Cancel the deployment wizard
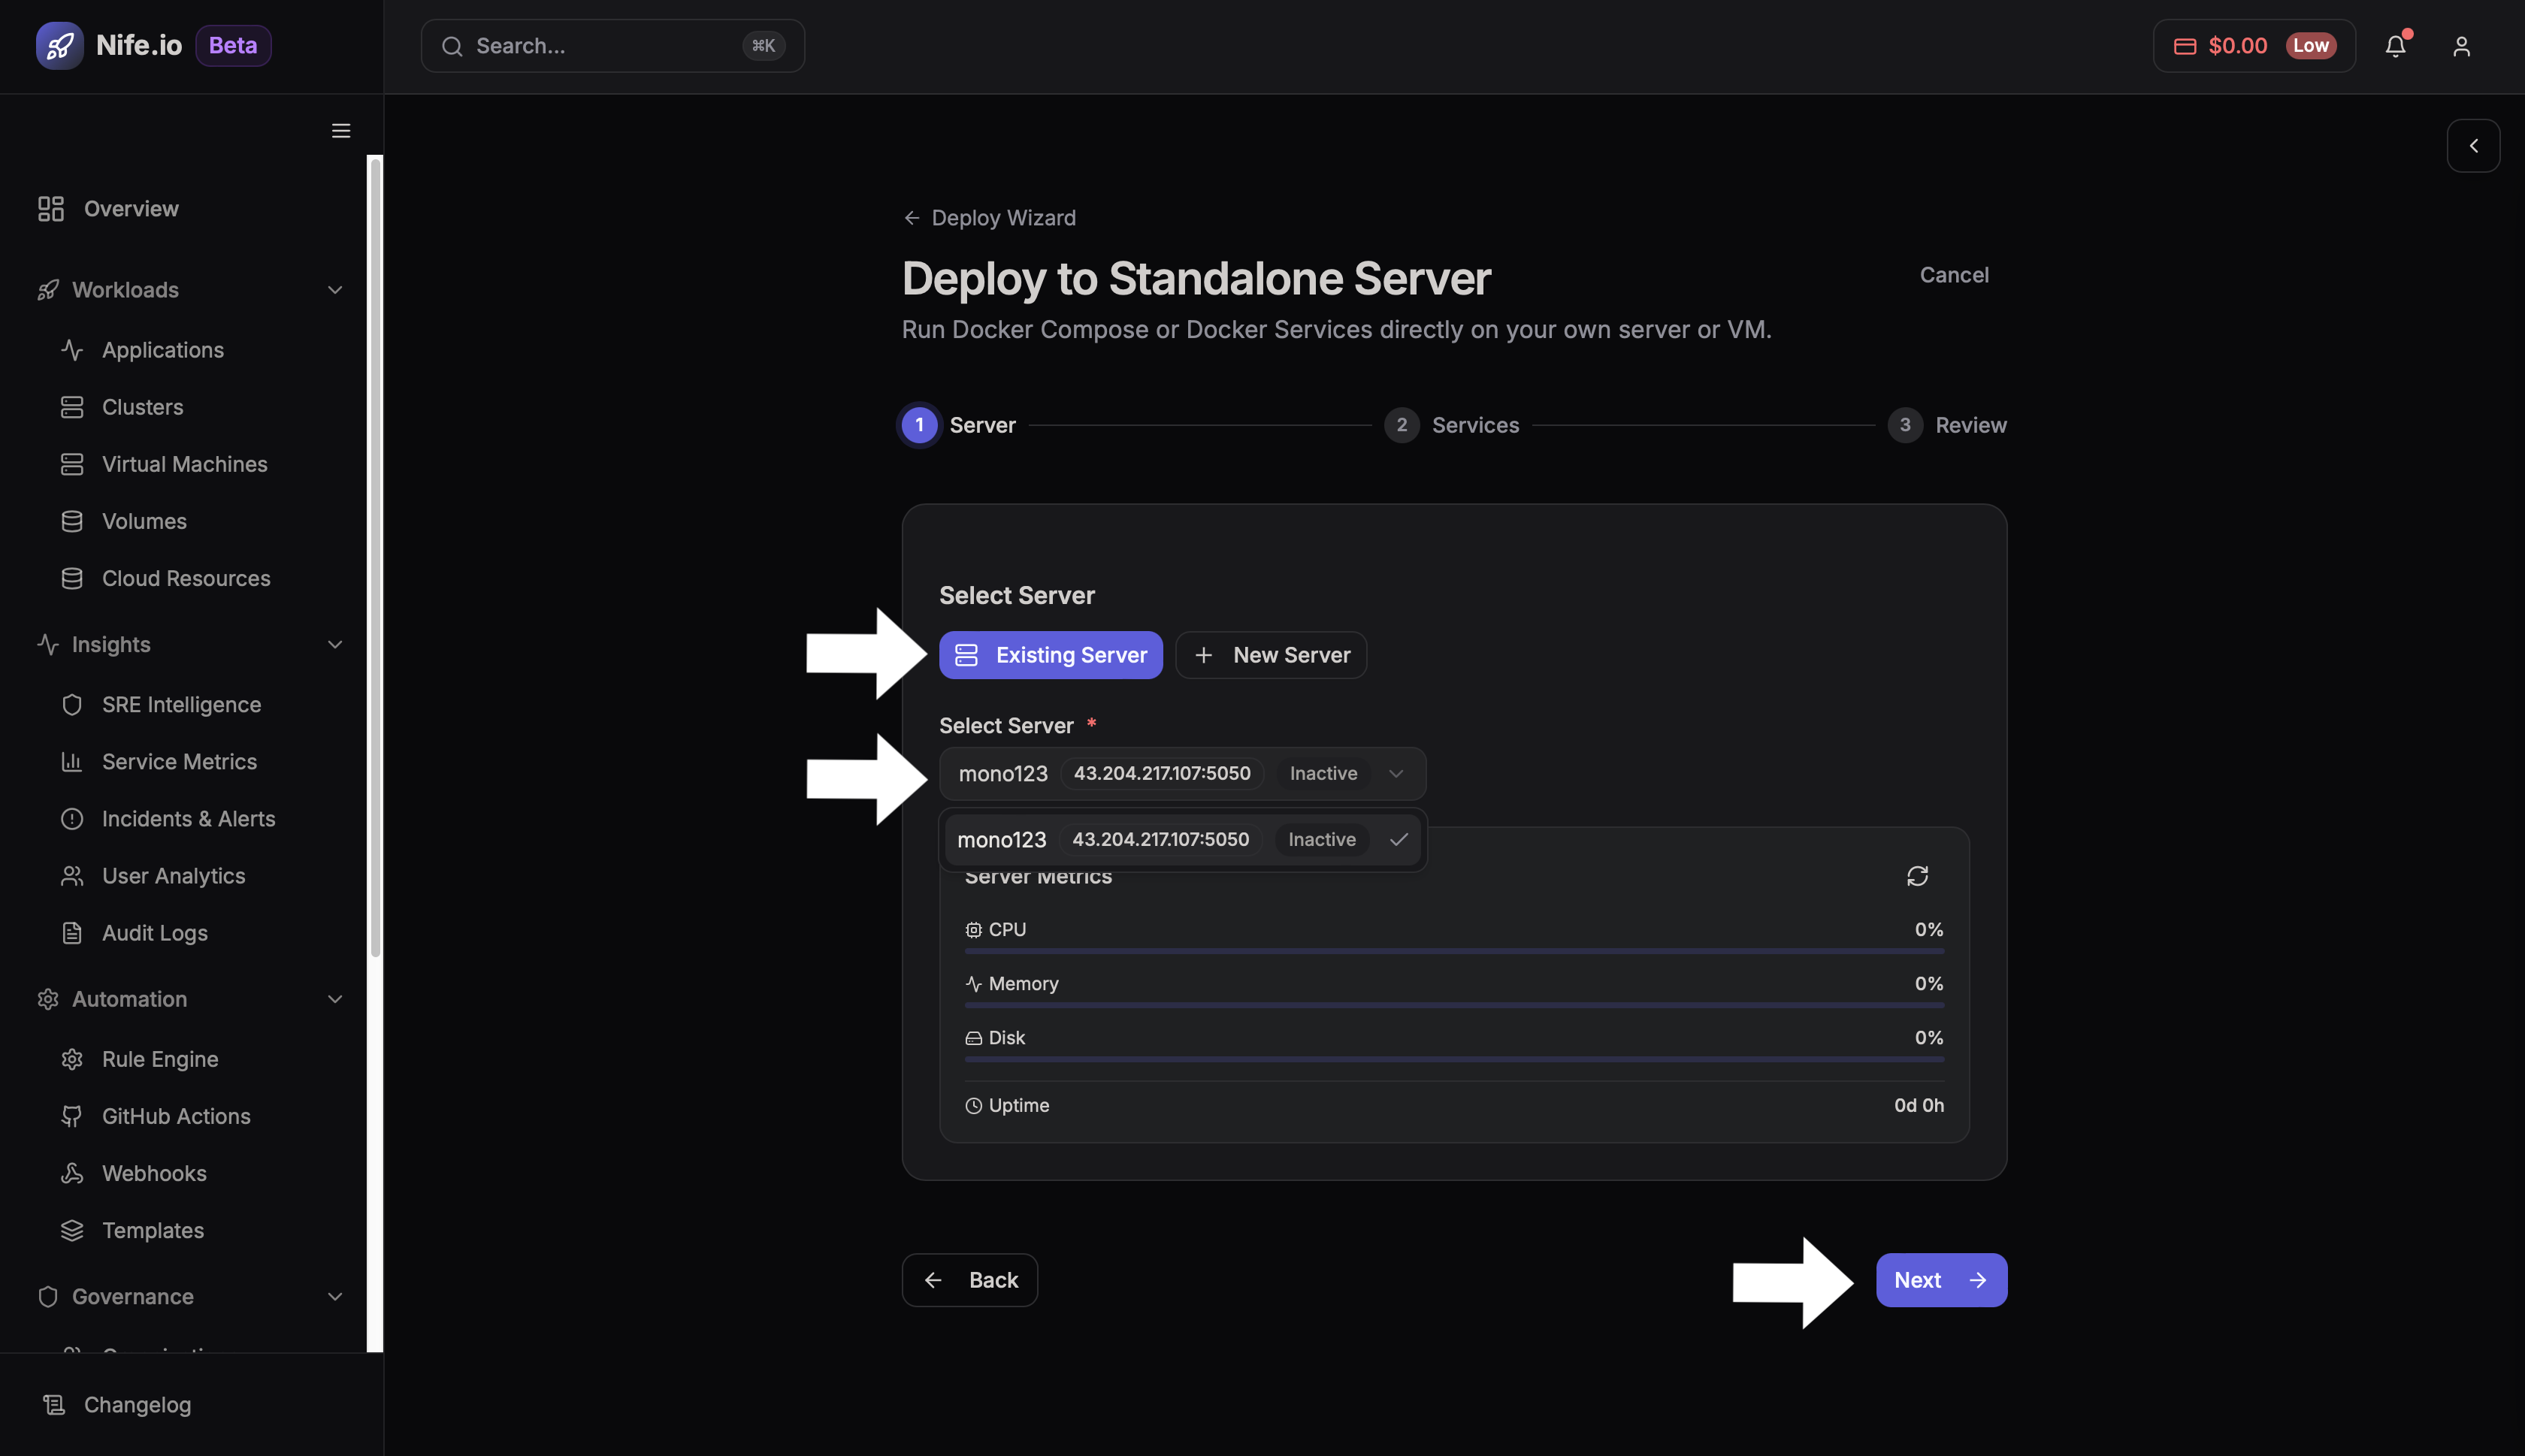This screenshot has height=1456, width=2525. pos(1953,274)
